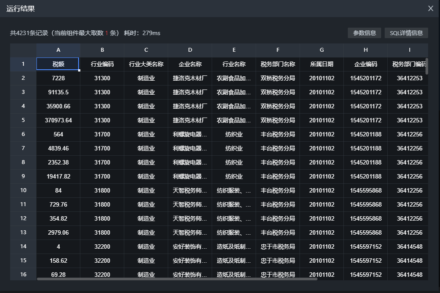Image resolution: width=440 pixels, height=293 pixels.
Task: Click the 行业大类名称 header cell
Action: [146, 64]
